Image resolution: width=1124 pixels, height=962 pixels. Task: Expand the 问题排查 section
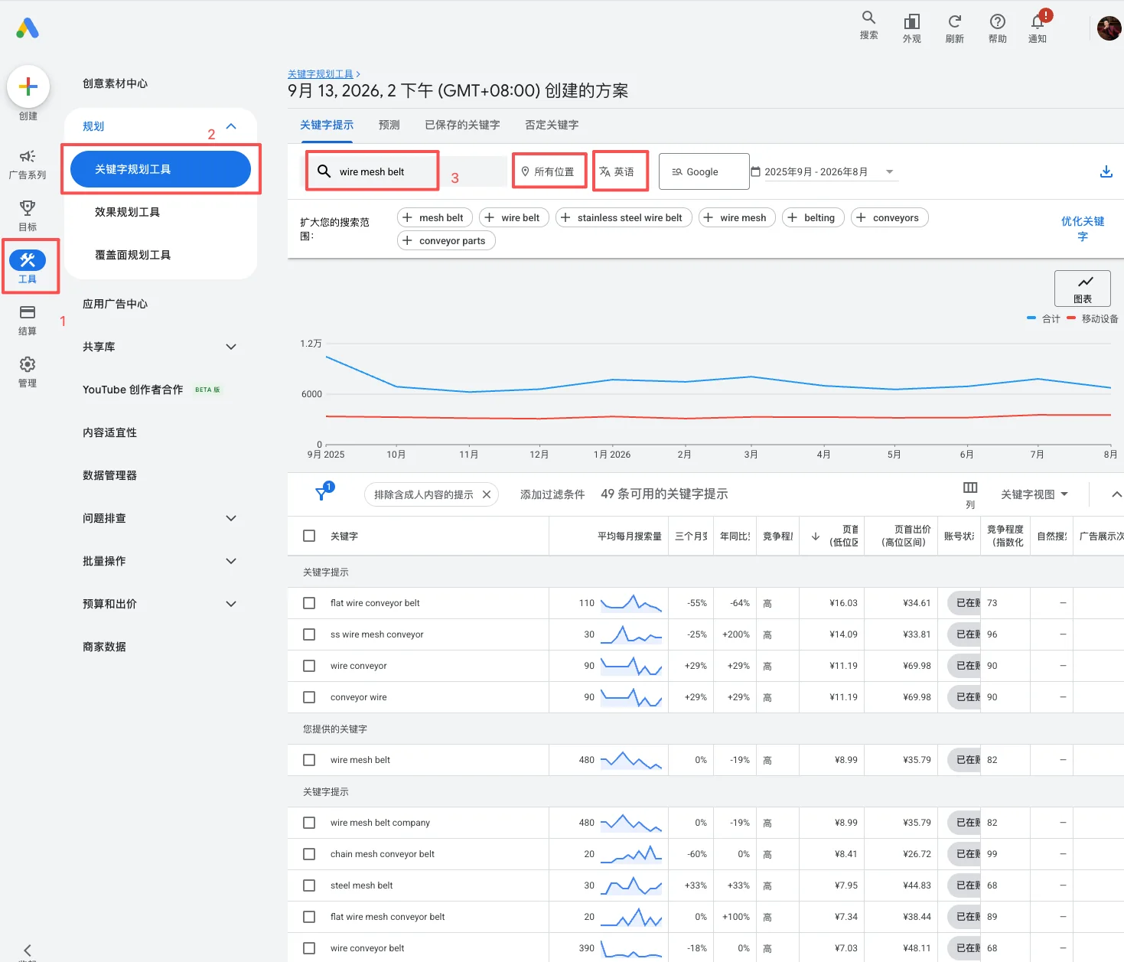tap(231, 518)
